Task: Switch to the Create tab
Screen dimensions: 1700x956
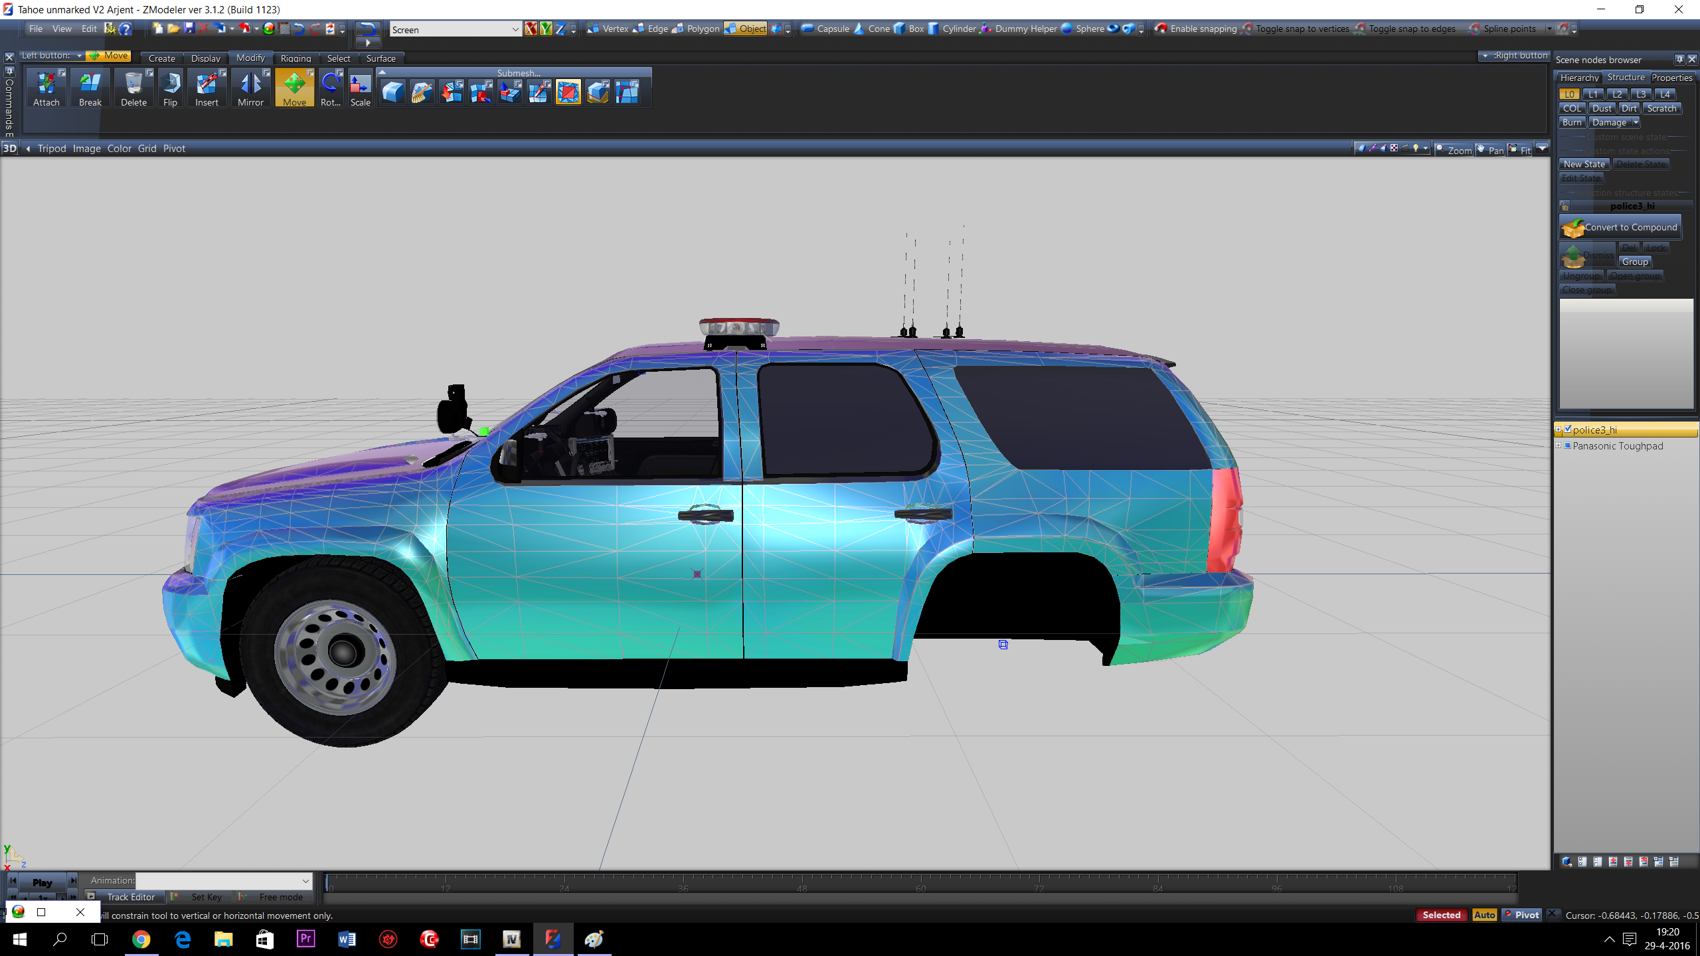Action: click(161, 58)
